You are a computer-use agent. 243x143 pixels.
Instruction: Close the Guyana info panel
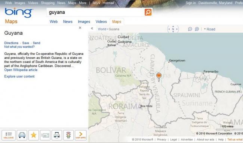pyautogui.click(x=80, y=28)
